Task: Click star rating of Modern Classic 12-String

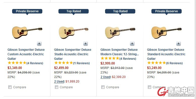Action: pos(110,58)
